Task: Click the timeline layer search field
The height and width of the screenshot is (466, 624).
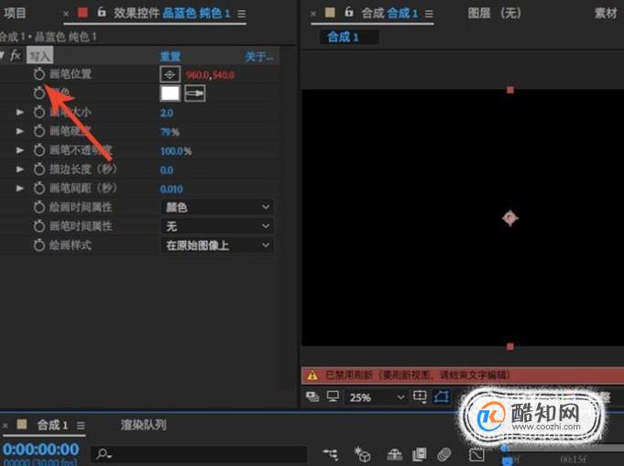Action: (199, 454)
